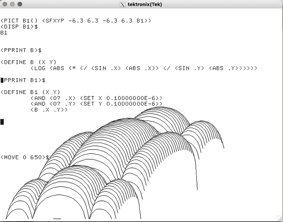This screenshot has height=222, width=283.
Task: Click the <DISP B1>$ command line
Action: click(x=19, y=27)
